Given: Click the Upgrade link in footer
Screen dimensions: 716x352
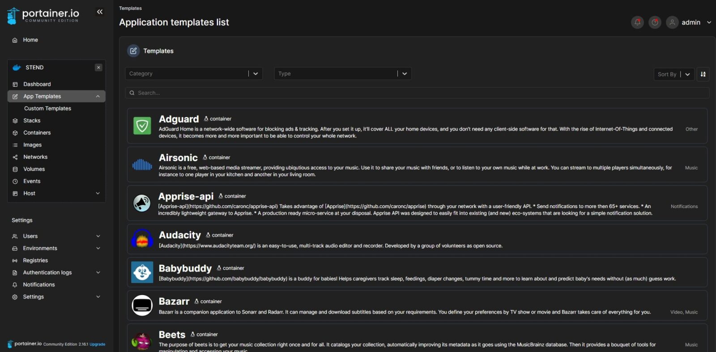Looking at the screenshot, I should pos(97,344).
